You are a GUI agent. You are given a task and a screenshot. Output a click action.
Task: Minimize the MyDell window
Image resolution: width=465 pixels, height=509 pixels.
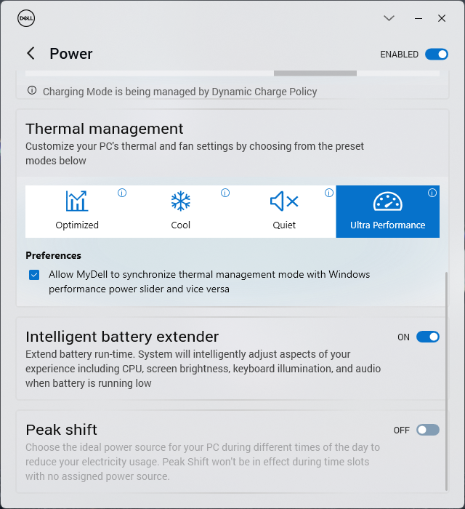(416, 18)
